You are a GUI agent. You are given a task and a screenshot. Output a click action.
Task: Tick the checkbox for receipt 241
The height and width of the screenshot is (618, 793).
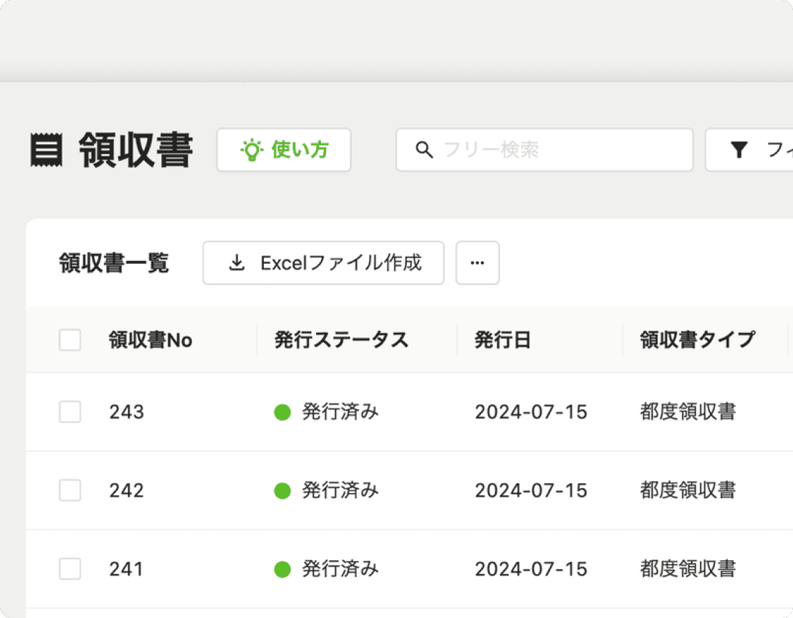click(70, 569)
